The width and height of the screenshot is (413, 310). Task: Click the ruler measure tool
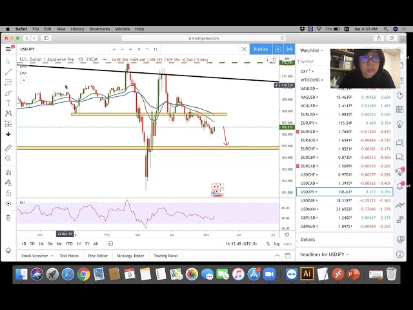[x=8, y=148]
